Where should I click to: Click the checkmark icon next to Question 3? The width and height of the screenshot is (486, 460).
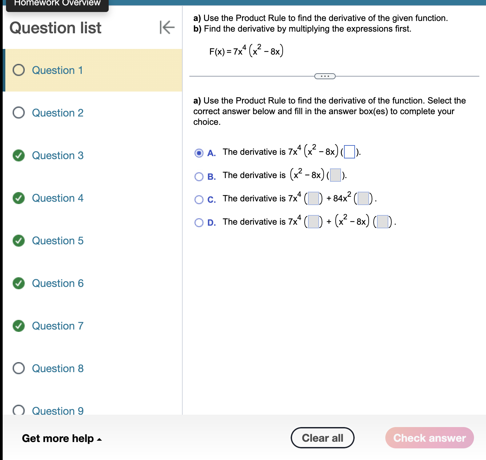[19, 155]
